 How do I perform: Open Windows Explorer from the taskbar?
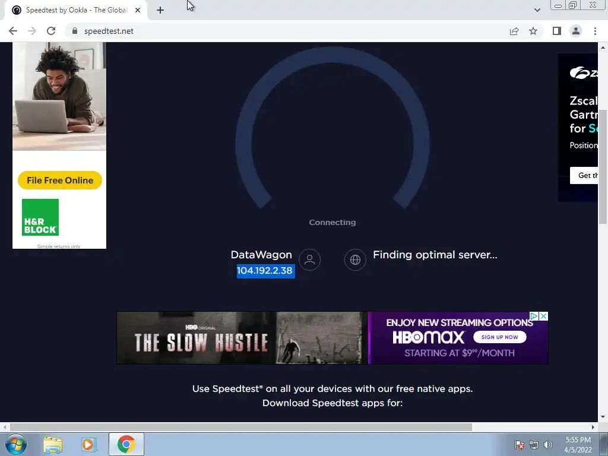click(53, 444)
